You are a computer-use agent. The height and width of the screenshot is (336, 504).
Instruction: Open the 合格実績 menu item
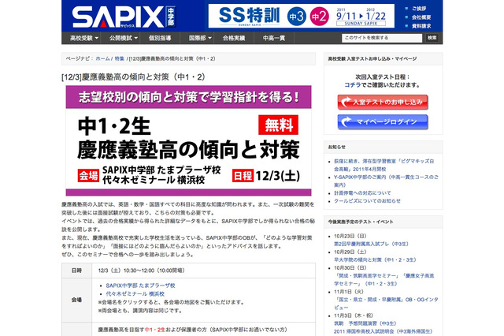click(234, 38)
